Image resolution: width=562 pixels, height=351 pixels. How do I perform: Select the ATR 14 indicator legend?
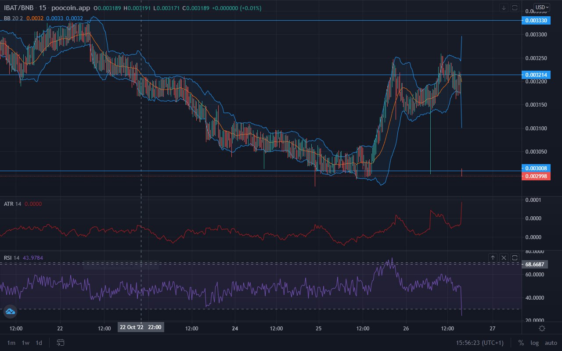(12, 204)
